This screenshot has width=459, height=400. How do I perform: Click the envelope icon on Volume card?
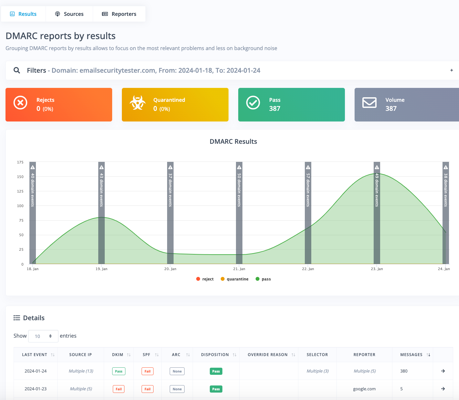coord(369,102)
